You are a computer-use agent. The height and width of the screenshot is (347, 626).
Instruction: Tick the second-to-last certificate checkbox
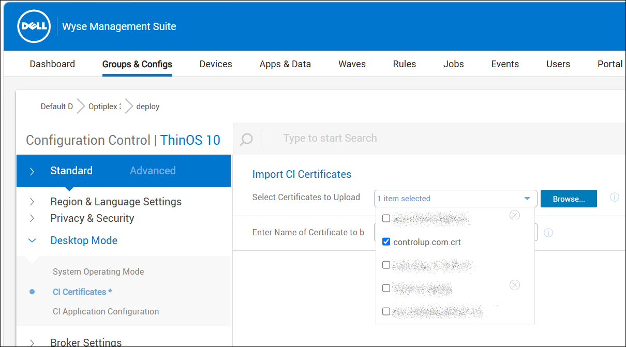[386, 288]
